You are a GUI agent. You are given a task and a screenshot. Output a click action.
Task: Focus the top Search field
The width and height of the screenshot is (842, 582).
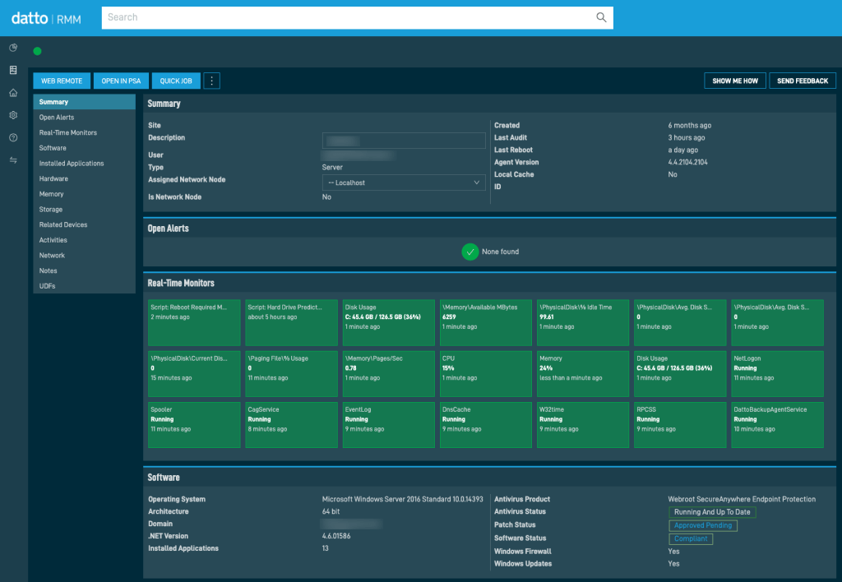coord(357,18)
